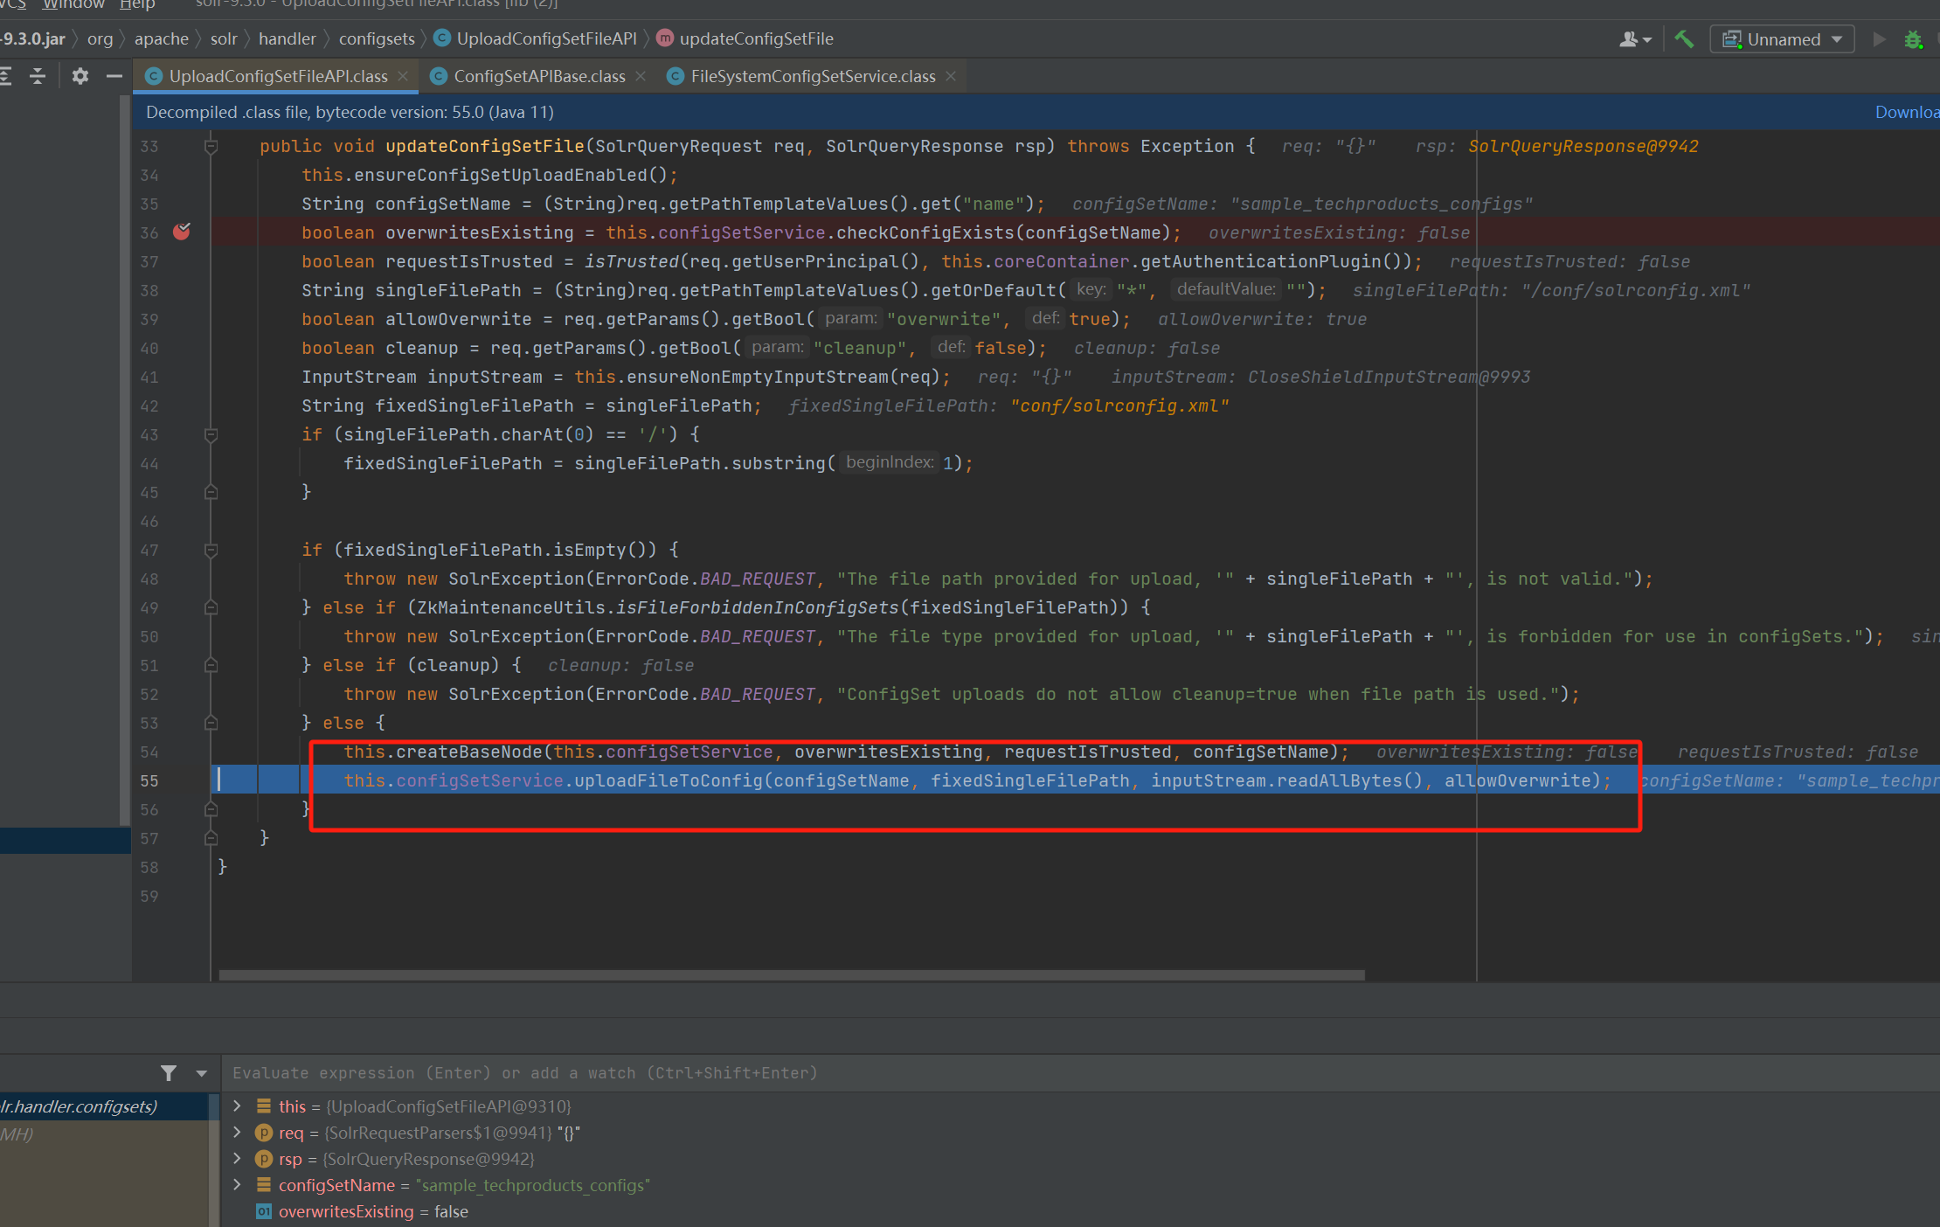Image resolution: width=1940 pixels, height=1227 pixels.
Task: Click the 'solr' breadcrumb
Action: pos(224,38)
